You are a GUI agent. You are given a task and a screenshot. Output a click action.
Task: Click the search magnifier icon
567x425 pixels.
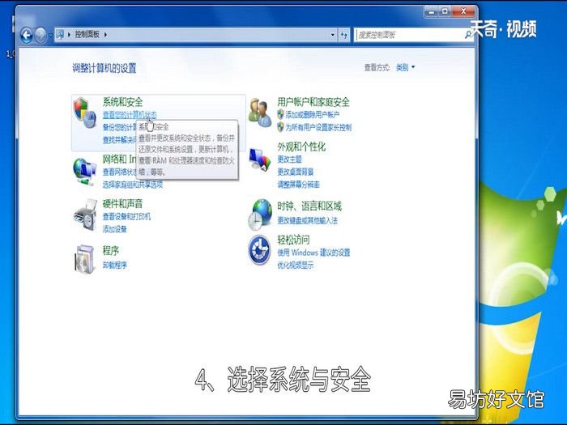coord(468,35)
